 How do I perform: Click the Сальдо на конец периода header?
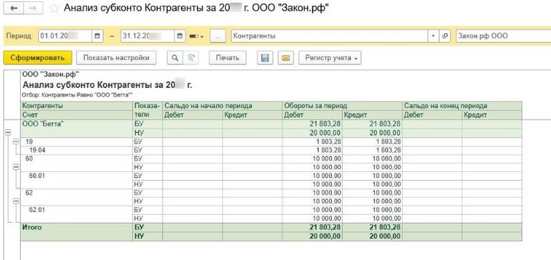pyautogui.click(x=462, y=106)
